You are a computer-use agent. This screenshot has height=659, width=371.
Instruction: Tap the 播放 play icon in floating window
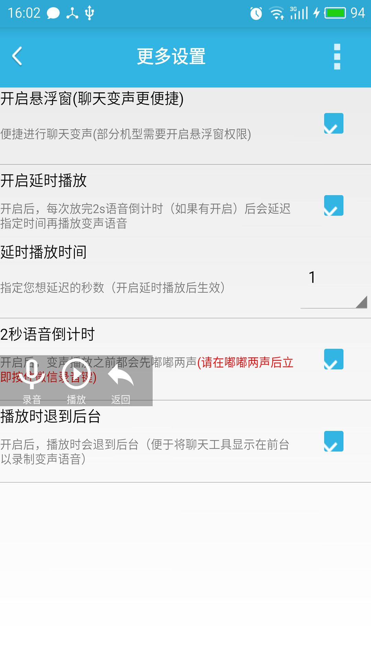click(x=76, y=374)
